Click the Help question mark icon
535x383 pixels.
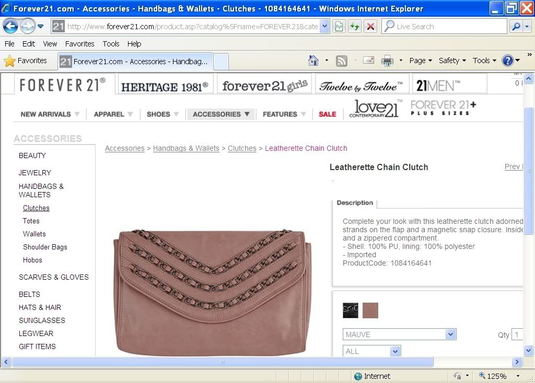pos(507,61)
